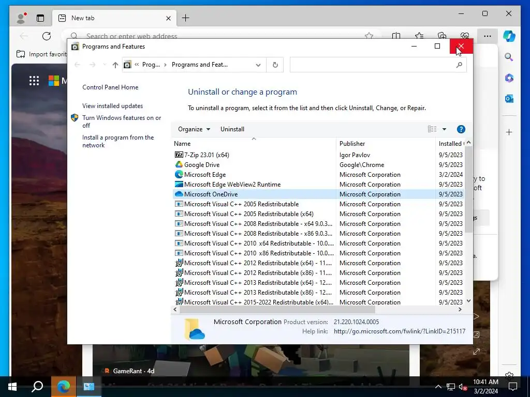Expand the view options dropdown arrow

pos(444,129)
